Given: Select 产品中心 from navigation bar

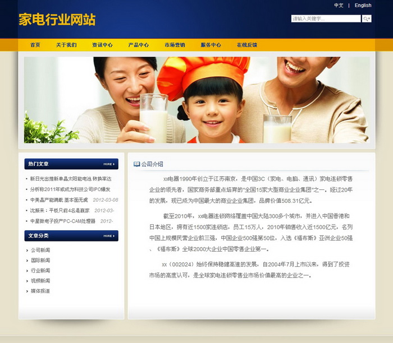Looking at the screenshot, I should point(138,45).
